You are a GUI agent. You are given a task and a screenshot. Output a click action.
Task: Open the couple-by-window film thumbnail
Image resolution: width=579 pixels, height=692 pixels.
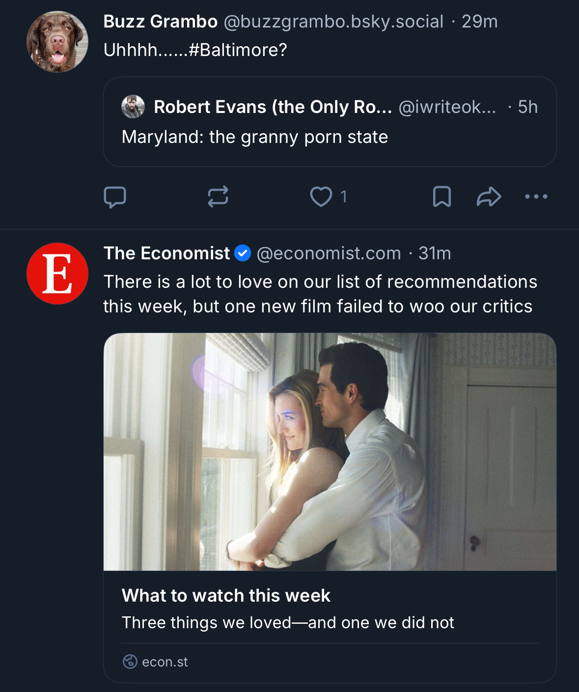pyautogui.click(x=330, y=452)
